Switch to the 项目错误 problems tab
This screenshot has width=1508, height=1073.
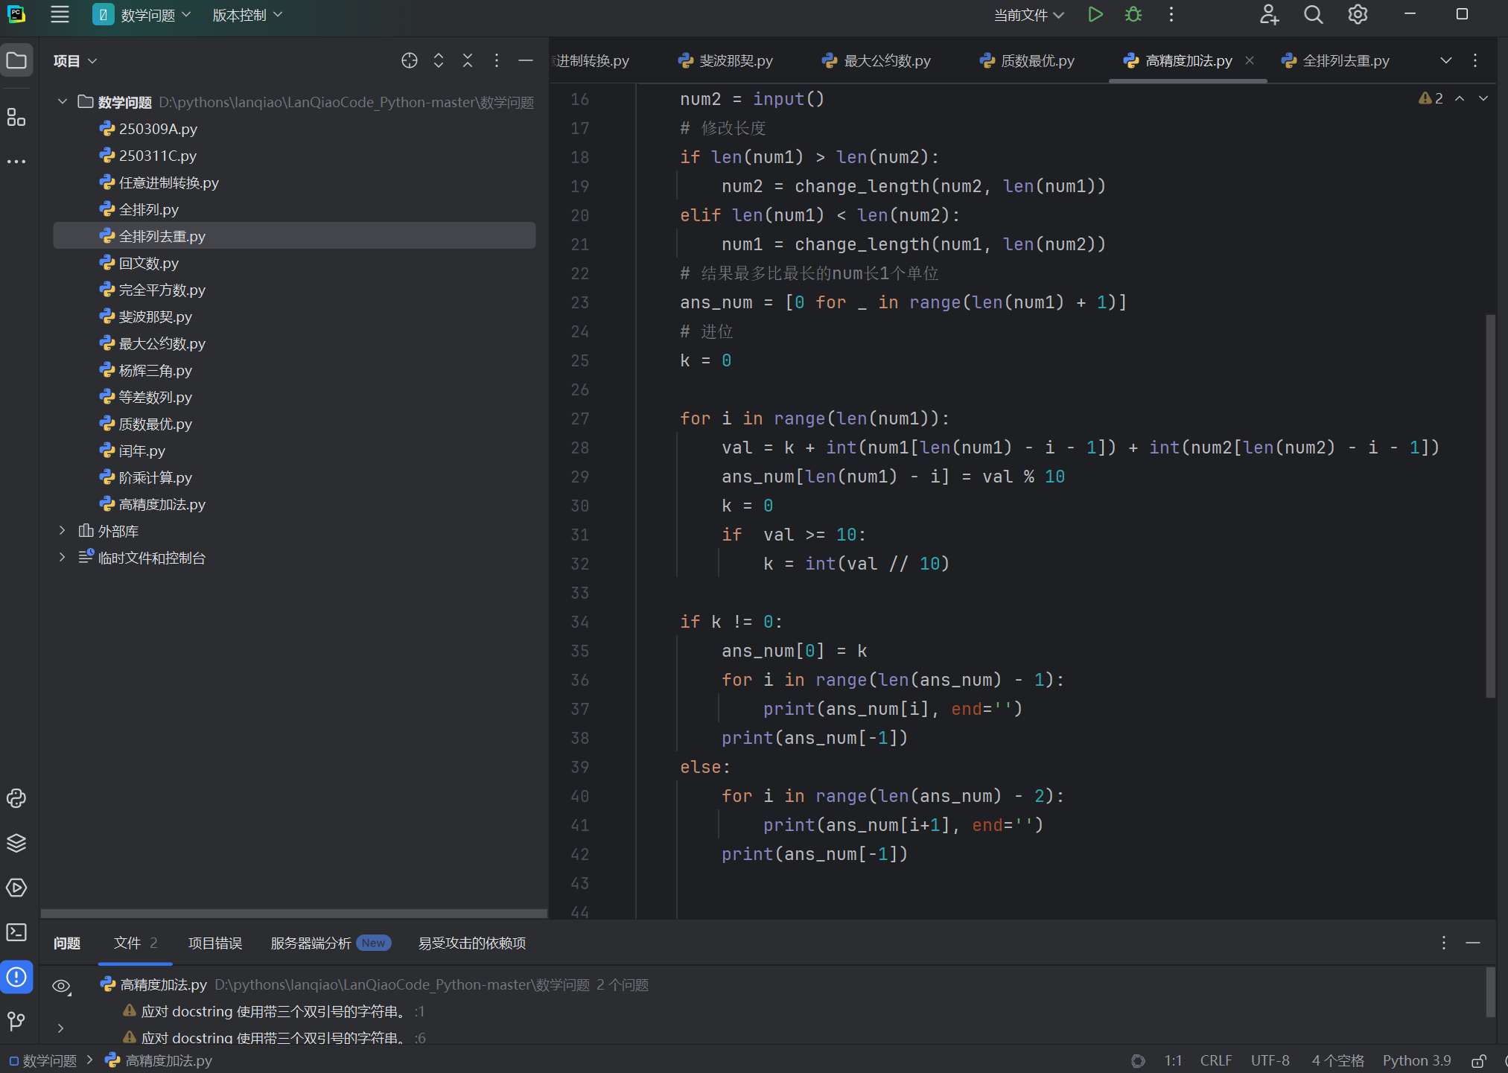(215, 943)
